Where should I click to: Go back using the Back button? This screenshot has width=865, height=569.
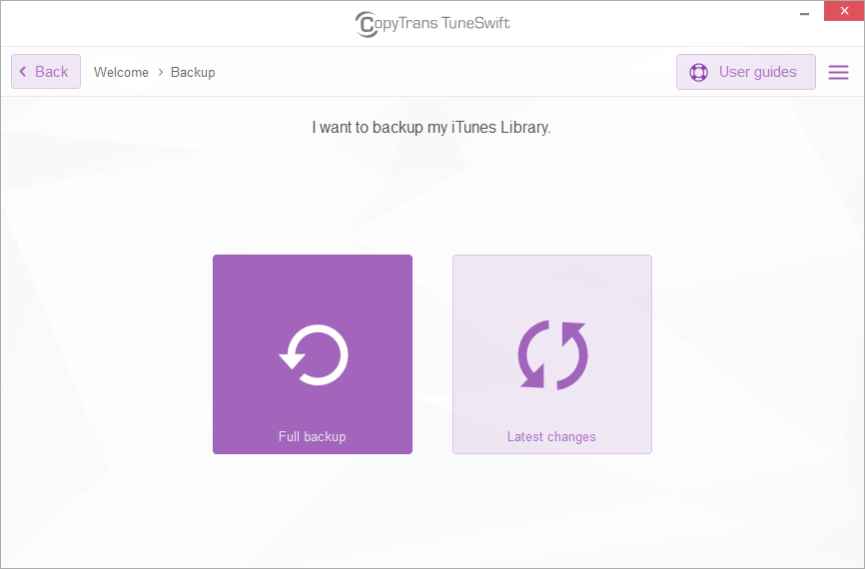tap(46, 72)
